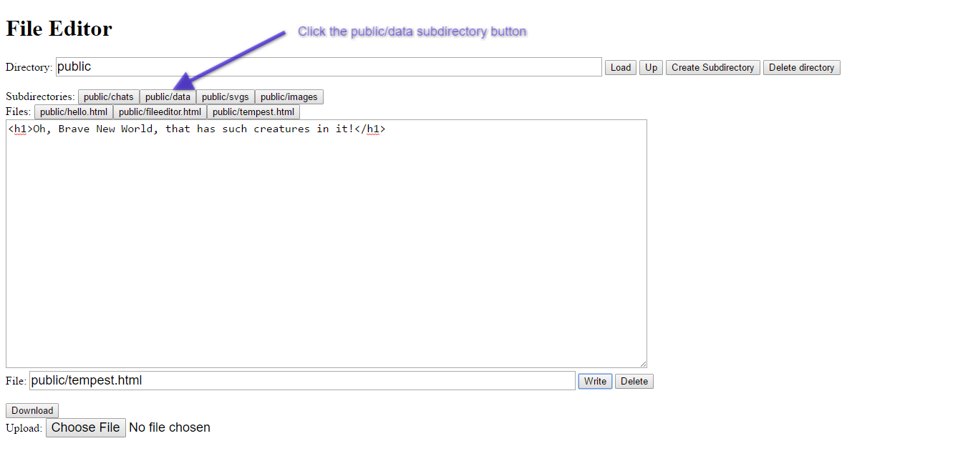Click the Download button

pos(32,410)
